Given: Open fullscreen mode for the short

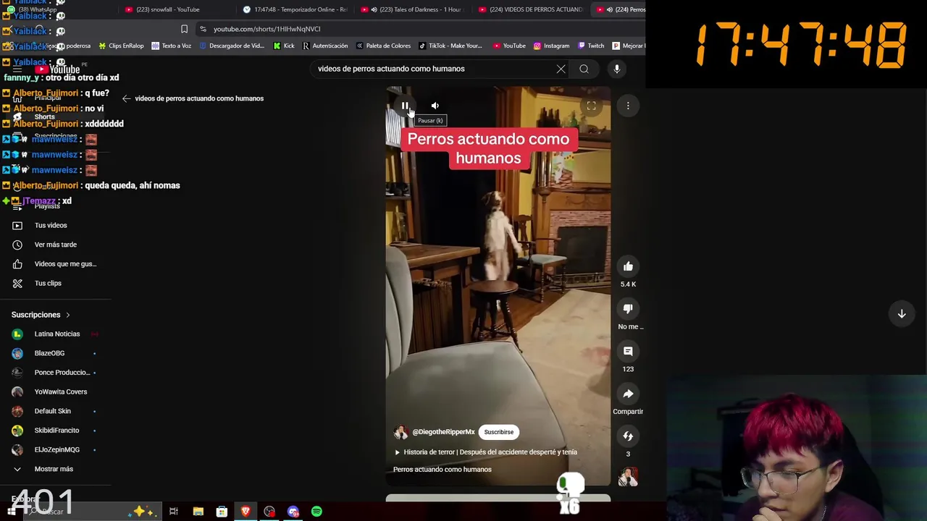Looking at the screenshot, I should [x=591, y=106].
